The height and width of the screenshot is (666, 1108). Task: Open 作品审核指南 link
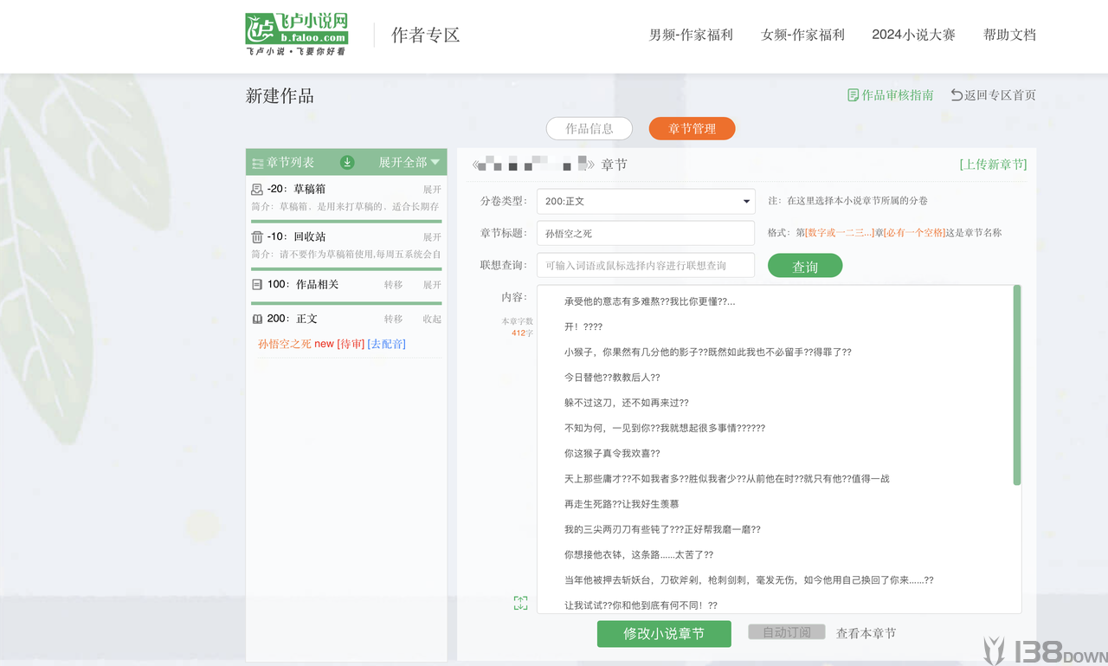898,95
